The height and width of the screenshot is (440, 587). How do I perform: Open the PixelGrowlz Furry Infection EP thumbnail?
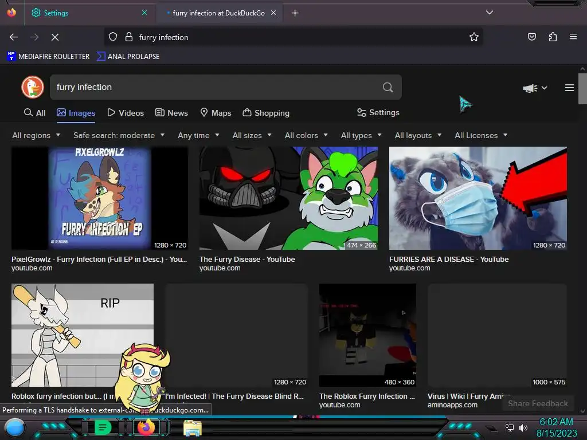point(100,198)
